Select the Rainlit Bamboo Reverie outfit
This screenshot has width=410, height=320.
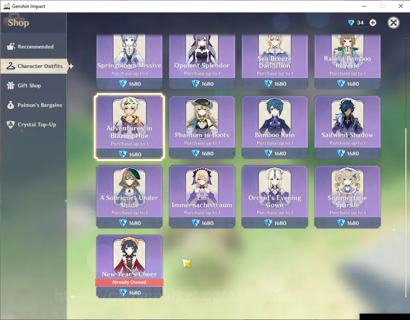348,62
